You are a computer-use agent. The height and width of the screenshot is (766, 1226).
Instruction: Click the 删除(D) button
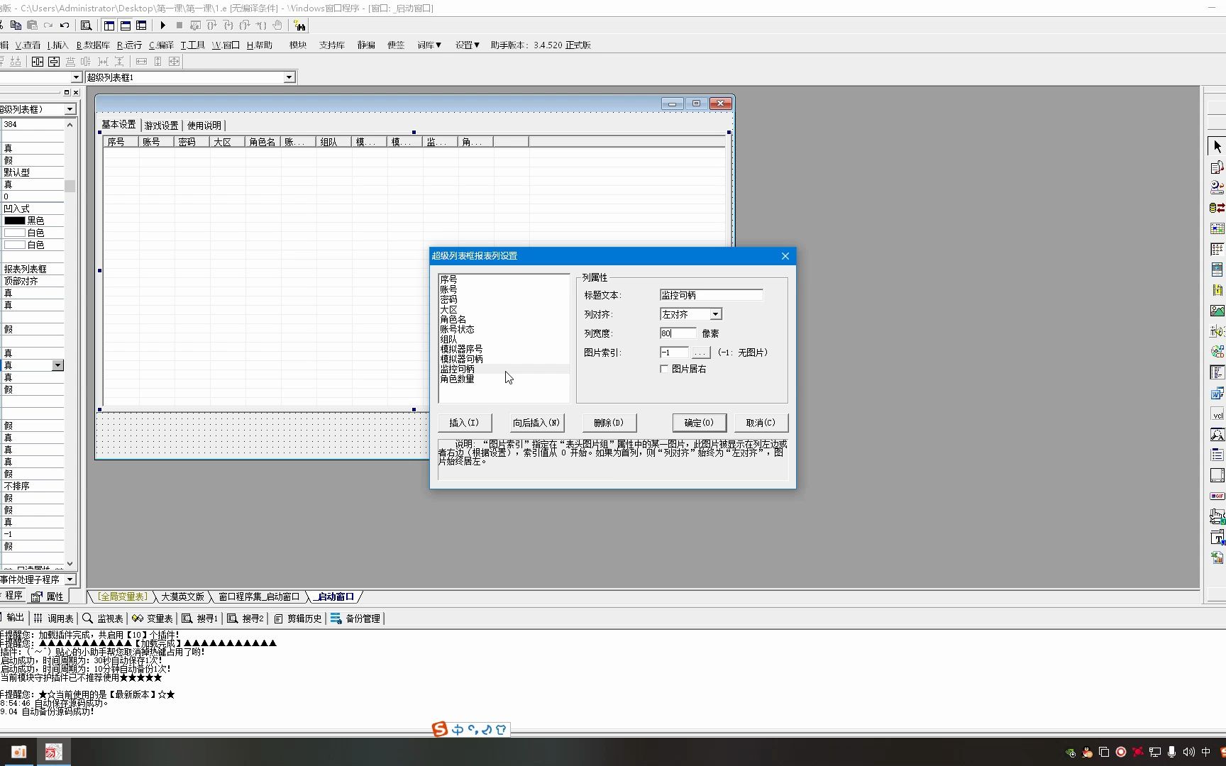point(609,423)
